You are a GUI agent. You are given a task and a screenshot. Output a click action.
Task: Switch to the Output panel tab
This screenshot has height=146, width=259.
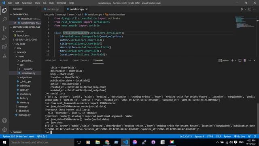64,60
